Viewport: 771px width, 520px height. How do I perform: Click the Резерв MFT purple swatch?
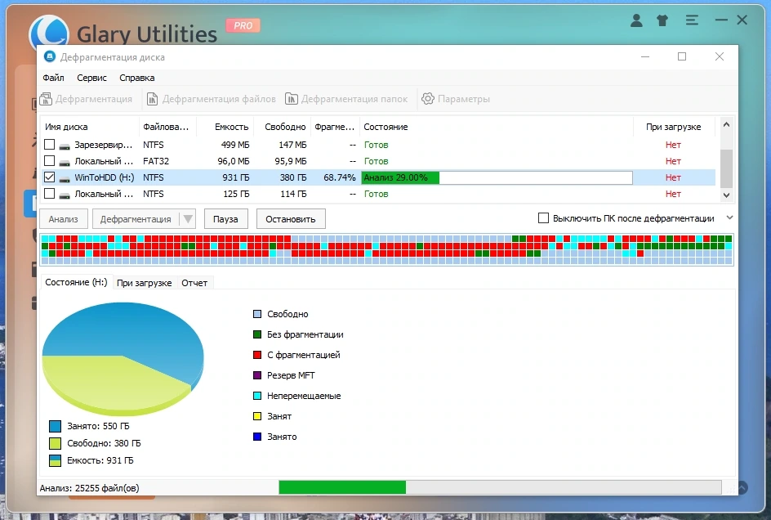pos(256,375)
